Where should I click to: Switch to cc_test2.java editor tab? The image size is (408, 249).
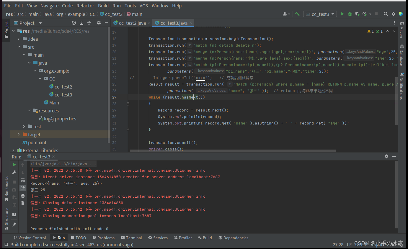pyautogui.click(x=132, y=23)
